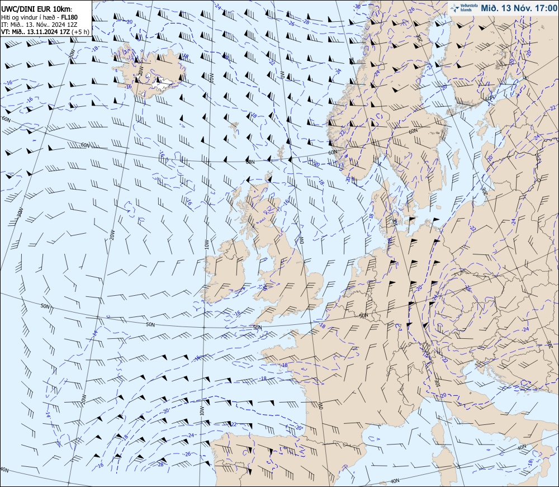The height and width of the screenshot is (487, 559).
Task: Click the "Mið. 13 Nóv. 17:00" timestamp
Action: (519, 8)
